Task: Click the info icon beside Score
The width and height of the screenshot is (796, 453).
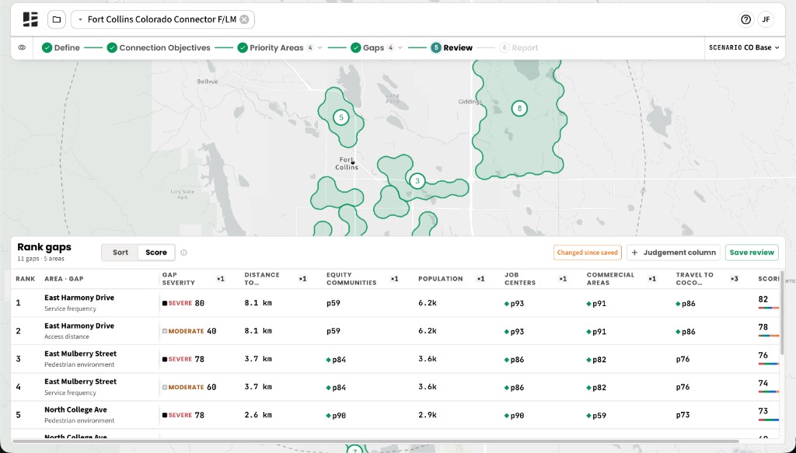Action: point(183,253)
